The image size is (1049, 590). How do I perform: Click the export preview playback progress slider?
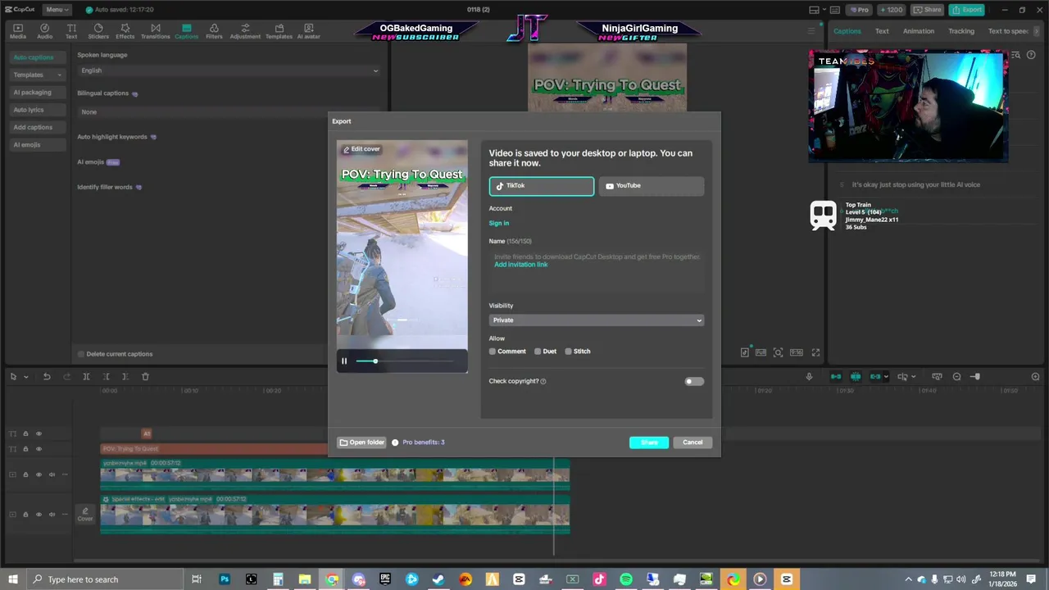click(405, 361)
